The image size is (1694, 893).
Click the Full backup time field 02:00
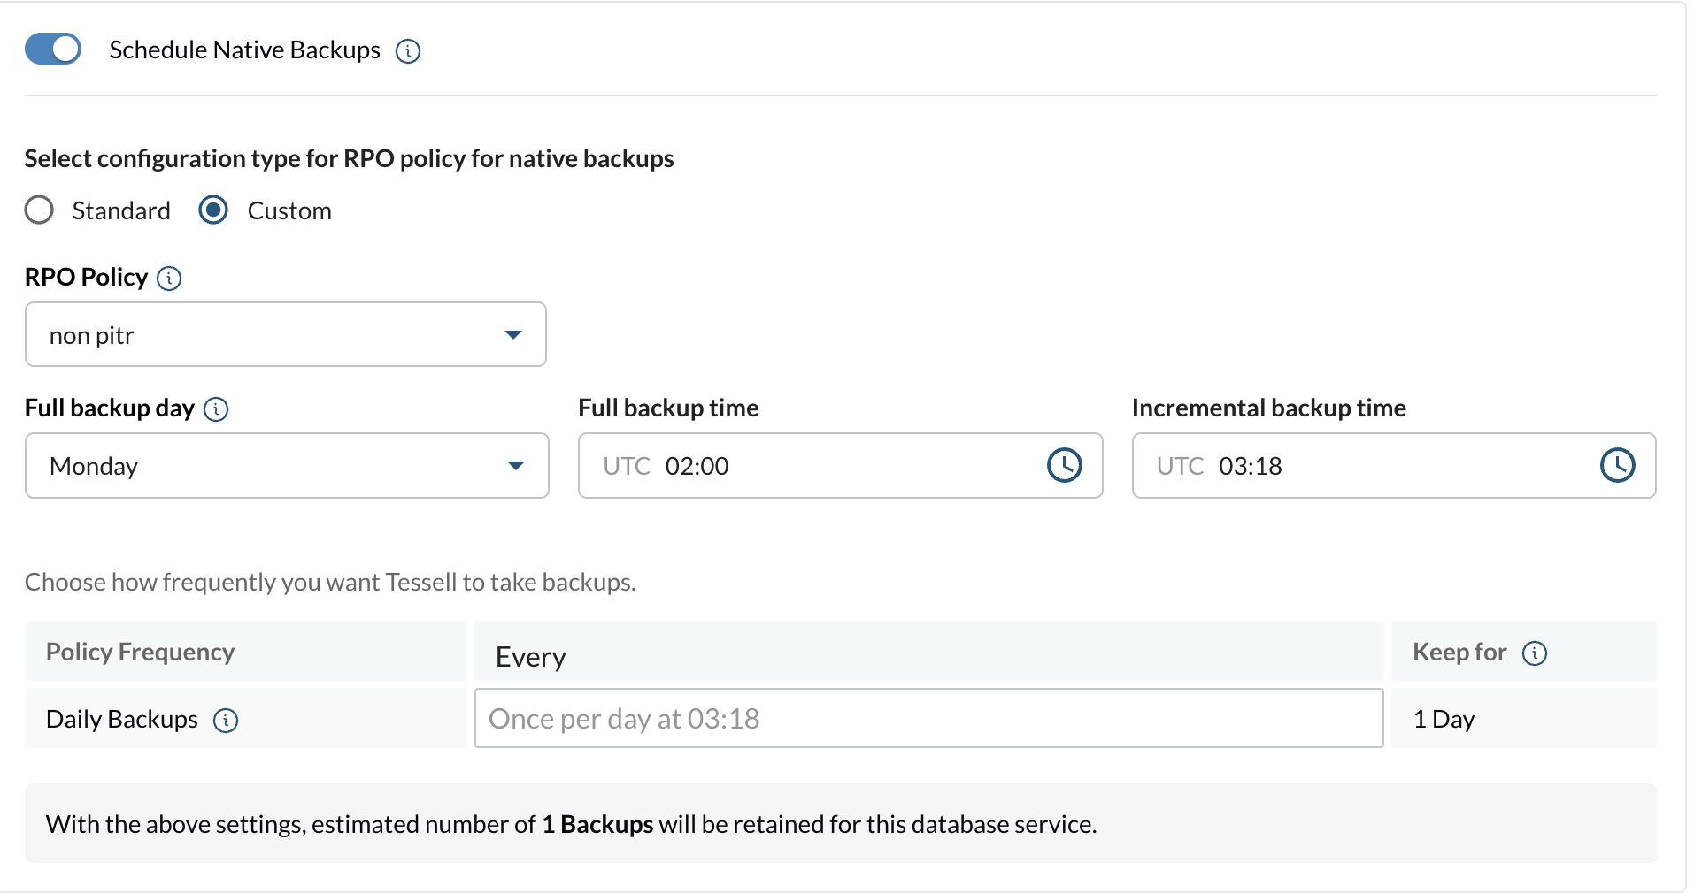841,465
